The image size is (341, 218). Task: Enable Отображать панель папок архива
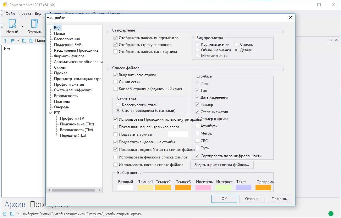pyautogui.click(x=115, y=52)
